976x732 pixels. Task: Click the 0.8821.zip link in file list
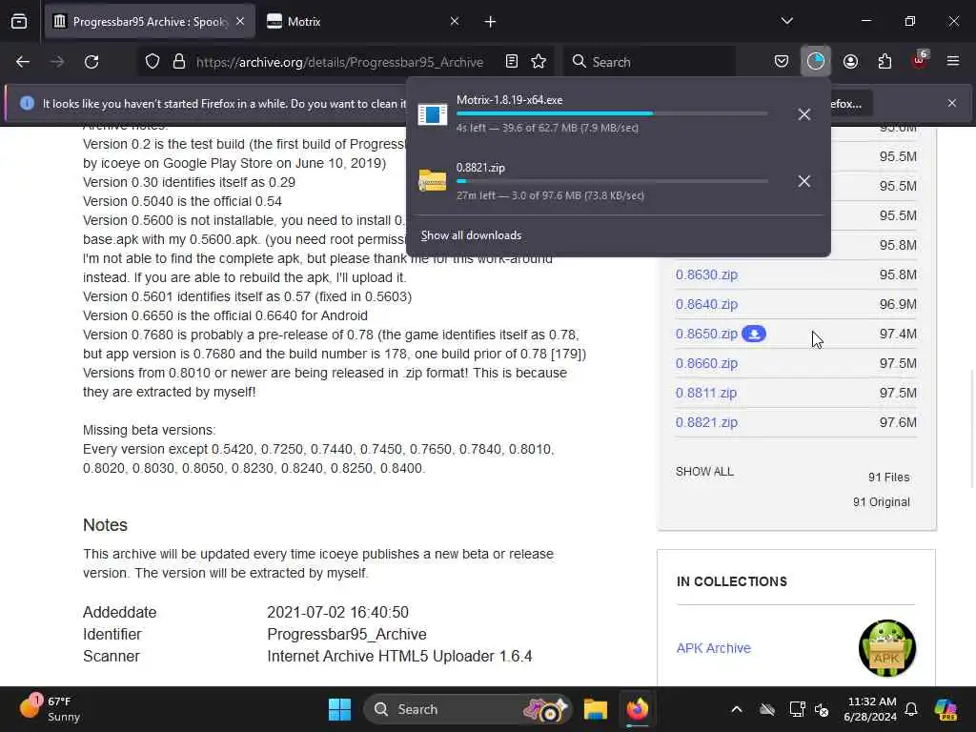(x=706, y=422)
